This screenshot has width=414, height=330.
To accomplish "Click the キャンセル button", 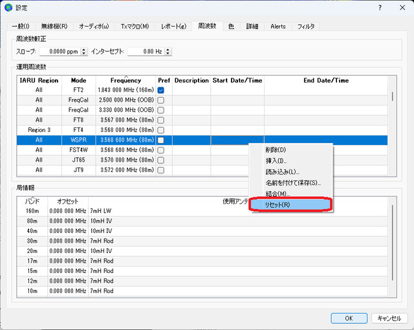I will (389, 318).
